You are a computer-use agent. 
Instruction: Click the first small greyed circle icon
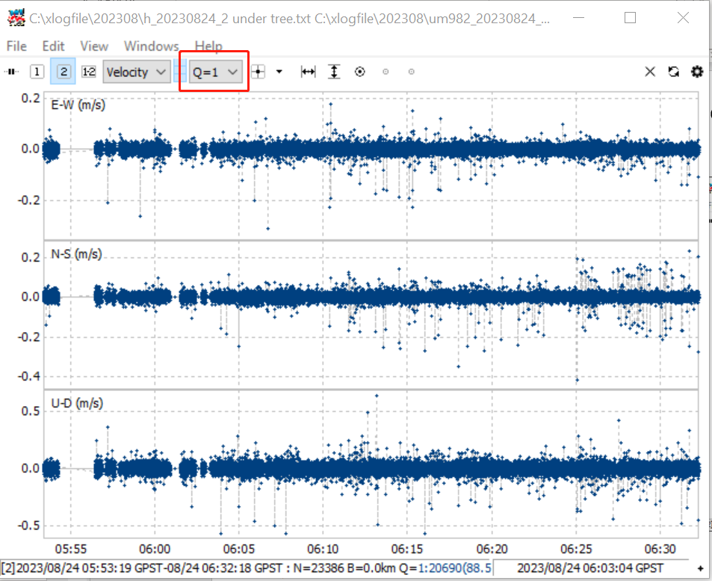(386, 72)
